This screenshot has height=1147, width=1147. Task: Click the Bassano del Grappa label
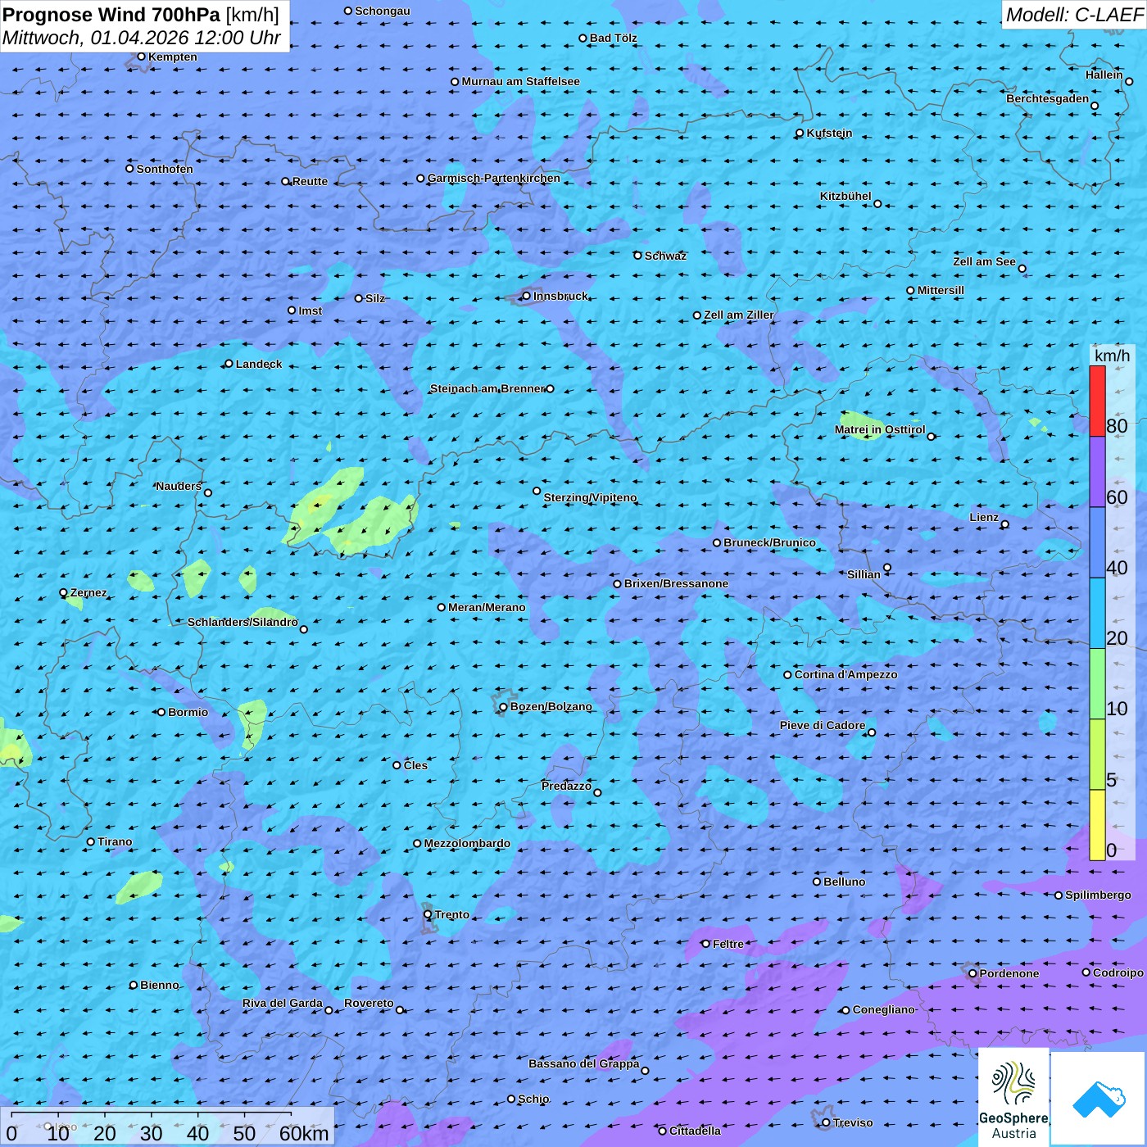click(583, 1063)
